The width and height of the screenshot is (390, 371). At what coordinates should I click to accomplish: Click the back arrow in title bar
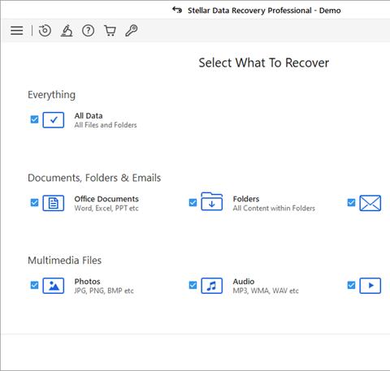point(177,10)
